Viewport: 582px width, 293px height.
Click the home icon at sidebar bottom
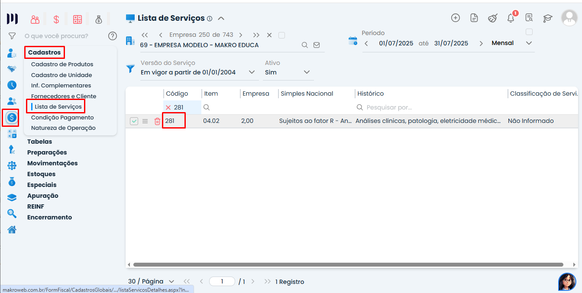point(11,229)
